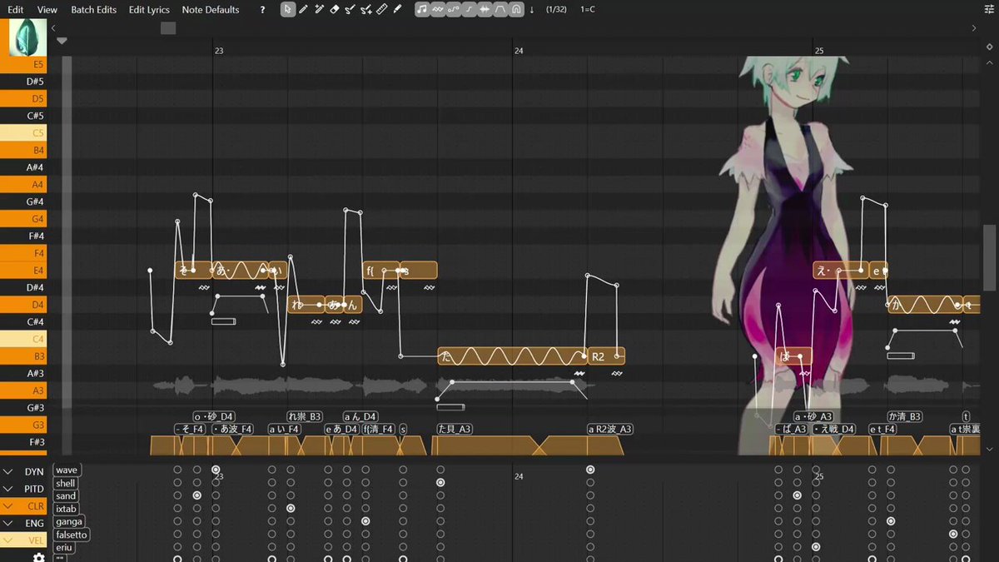Screen dimensions: 999x562
Task: Click the scroll-down arrow at piano roll edge
Action: 989,448
